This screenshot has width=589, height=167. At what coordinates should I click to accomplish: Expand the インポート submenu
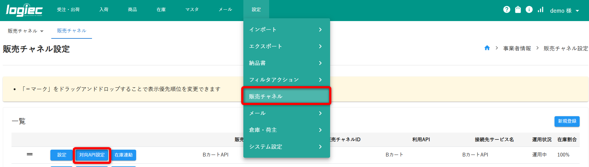coord(286,30)
